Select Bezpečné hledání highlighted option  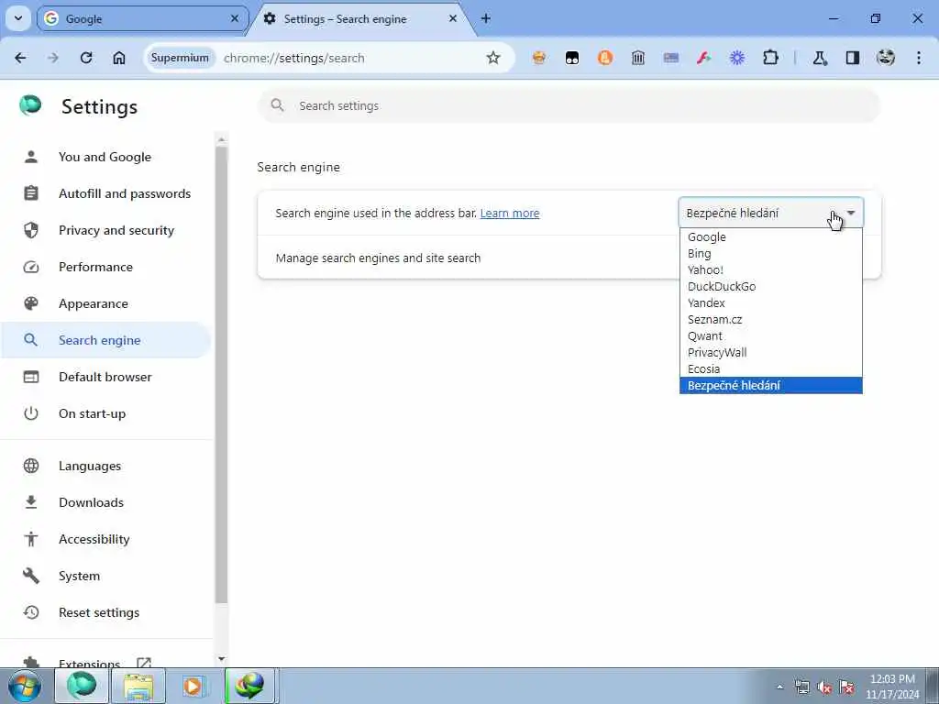coord(770,386)
